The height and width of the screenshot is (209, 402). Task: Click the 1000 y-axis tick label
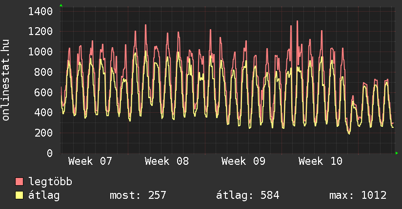click(40, 52)
